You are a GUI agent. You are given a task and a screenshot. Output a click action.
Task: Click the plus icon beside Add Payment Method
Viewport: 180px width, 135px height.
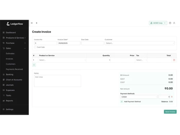pyautogui.click(x=122, y=102)
